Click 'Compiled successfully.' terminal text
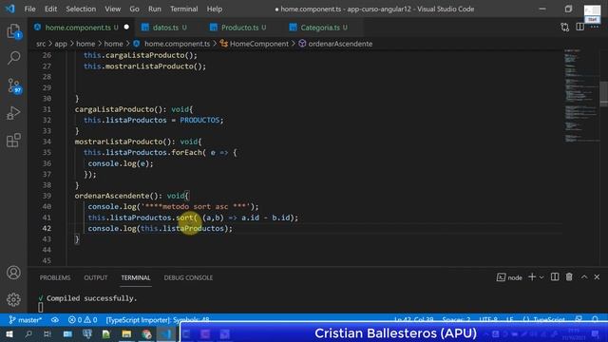The width and height of the screenshot is (608, 342). (x=92, y=298)
